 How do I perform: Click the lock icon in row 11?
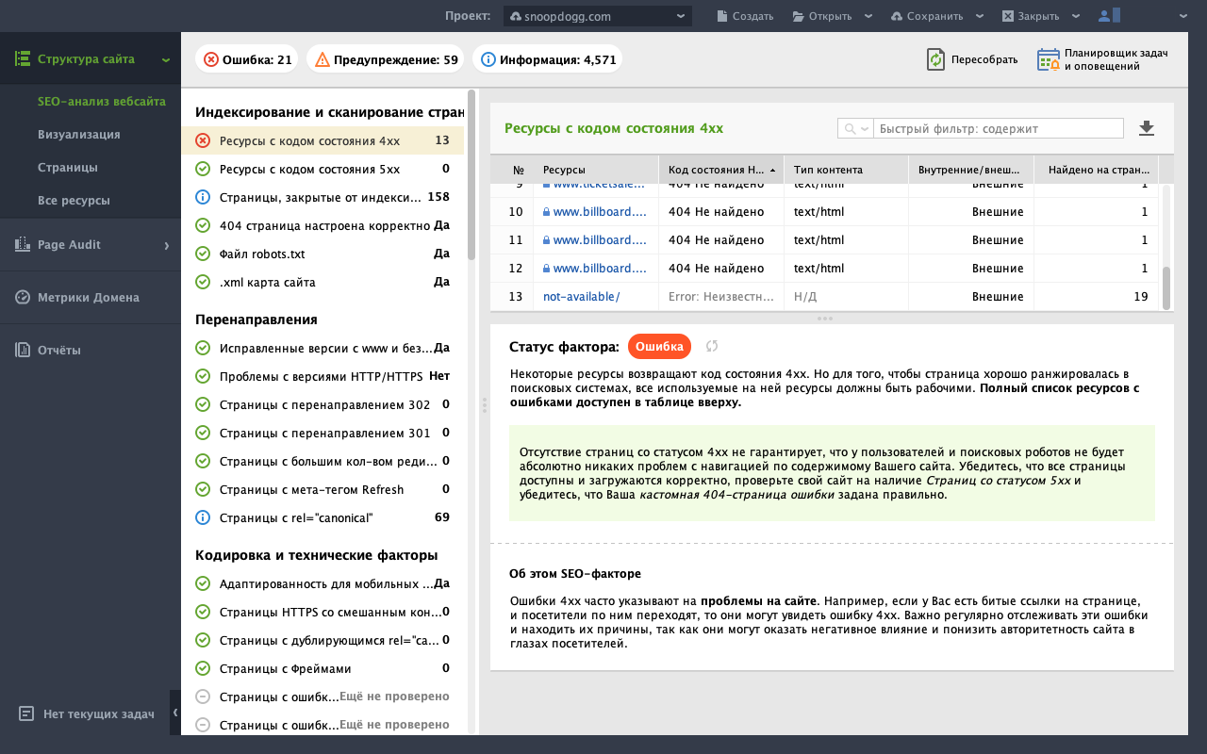(x=546, y=240)
